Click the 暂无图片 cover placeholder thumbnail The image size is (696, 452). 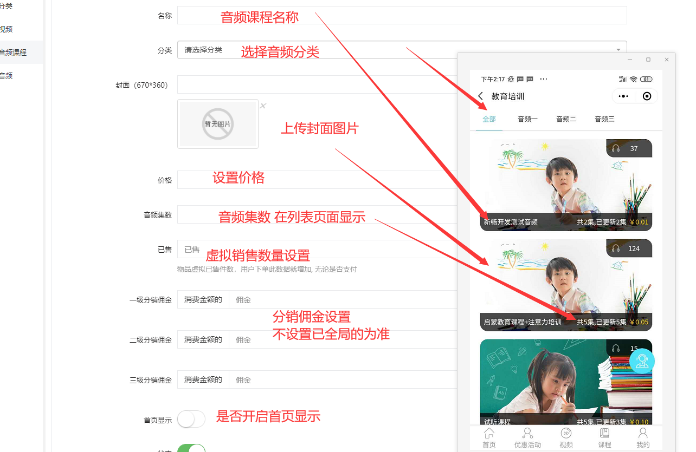click(x=217, y=124)
